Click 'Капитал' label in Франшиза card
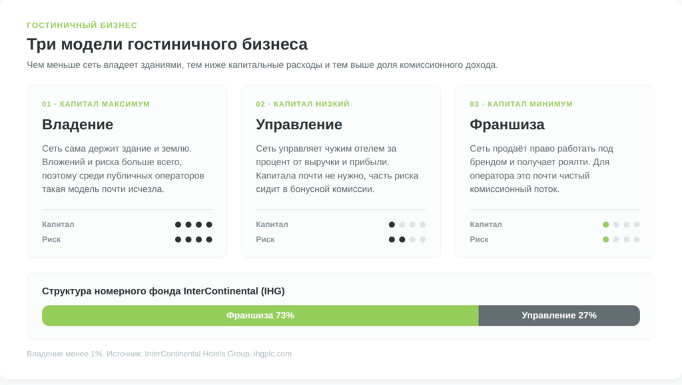 [486, 224]
